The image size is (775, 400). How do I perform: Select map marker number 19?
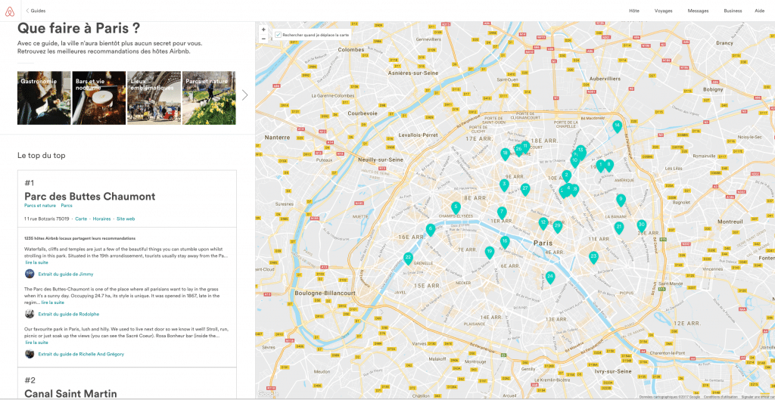tap(490, 253)
